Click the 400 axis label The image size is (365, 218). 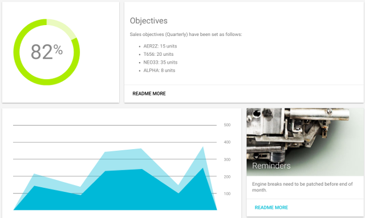227,142
